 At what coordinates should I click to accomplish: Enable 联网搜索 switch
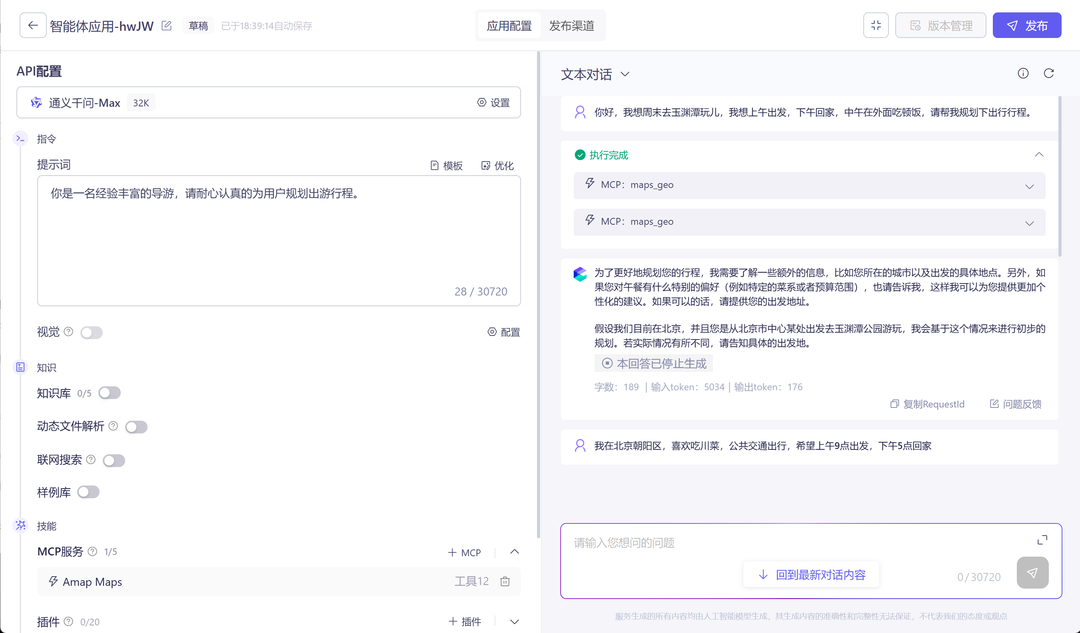pyautogui.click(x=114, y=460)
